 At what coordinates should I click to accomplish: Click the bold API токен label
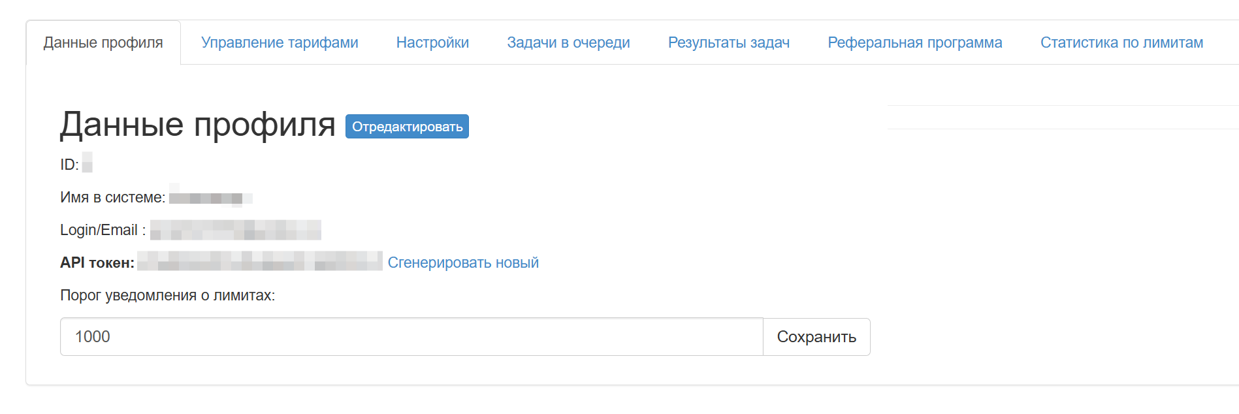click(97, 263)
